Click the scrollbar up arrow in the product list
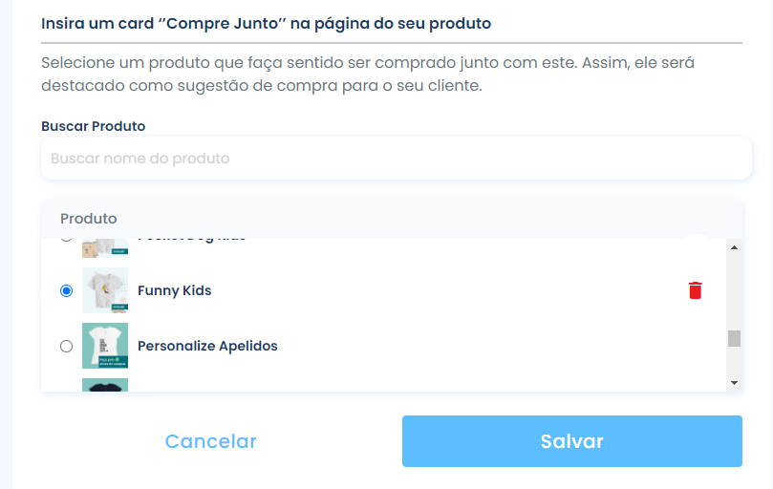This screenshot has width=773, height=489. [x=734, y=247]
